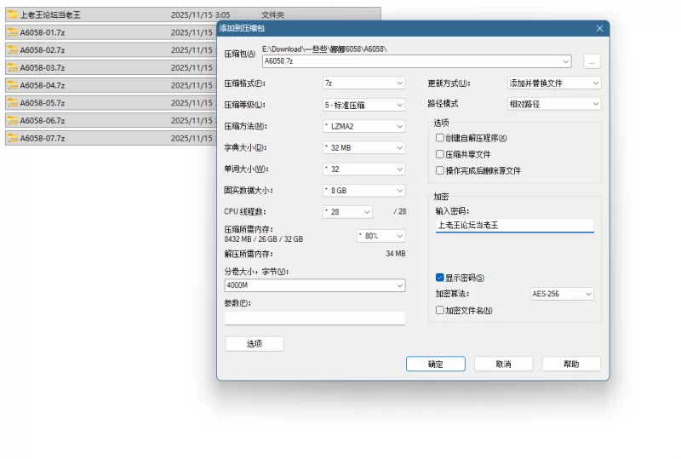Enable 压缩共享文件 checkbox
This screenshot has height=459, width=681.
[439, 154]
